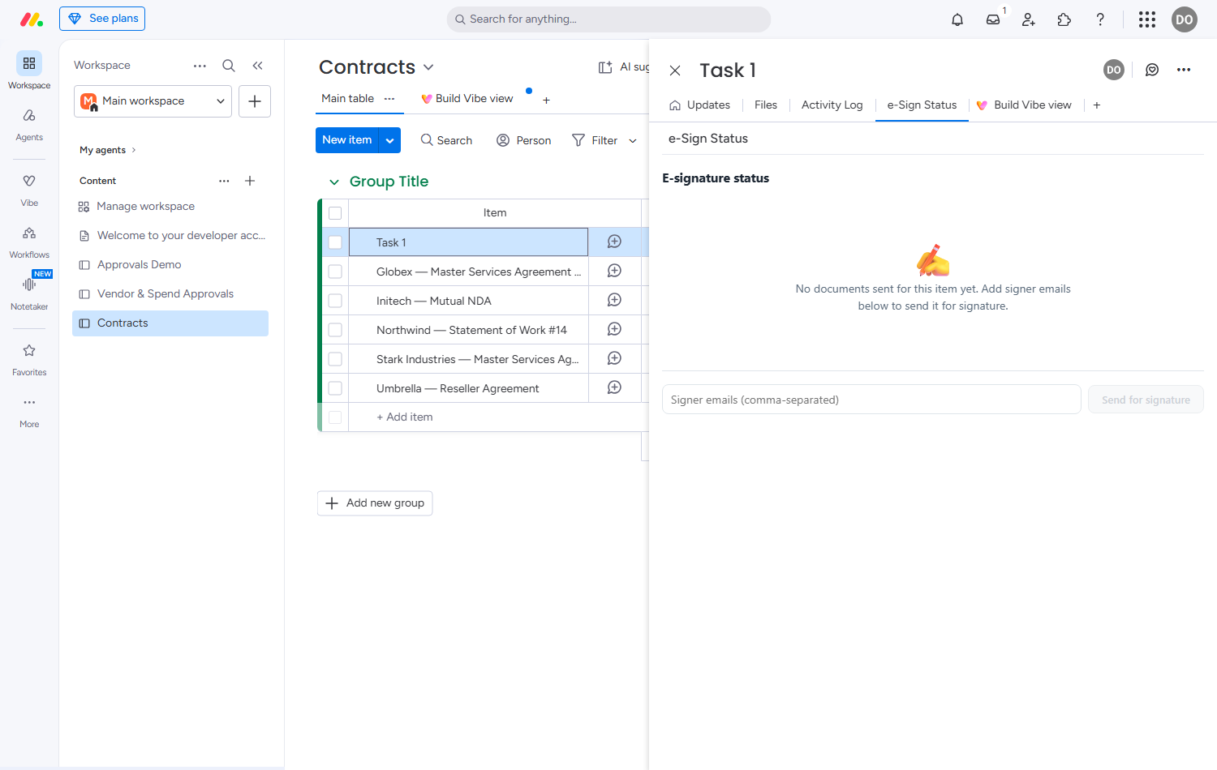
Task: Start a conversation on Globex row
Action: (614, 271)
